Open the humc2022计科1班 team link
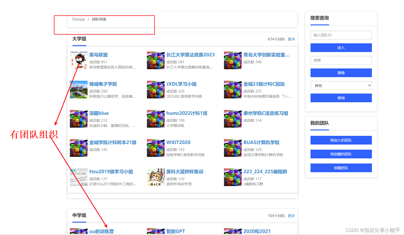This screenshot has height=235, width=404. (187, 113)
